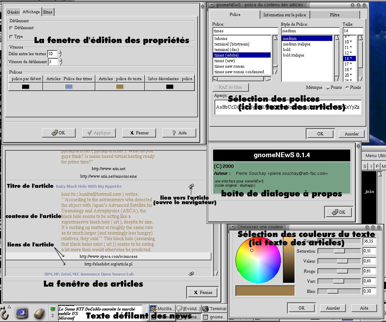Click the font list scroll-down arrow
Image resolution: width=386 pixels, height=322 pixels.
[x=275, y=72]
